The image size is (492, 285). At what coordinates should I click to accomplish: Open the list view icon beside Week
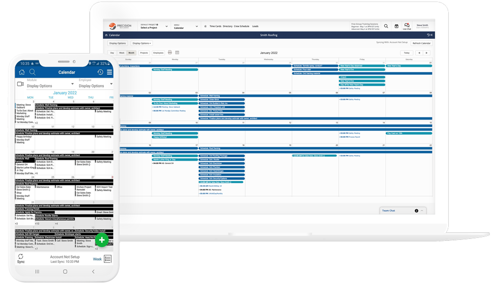(108, 259)
